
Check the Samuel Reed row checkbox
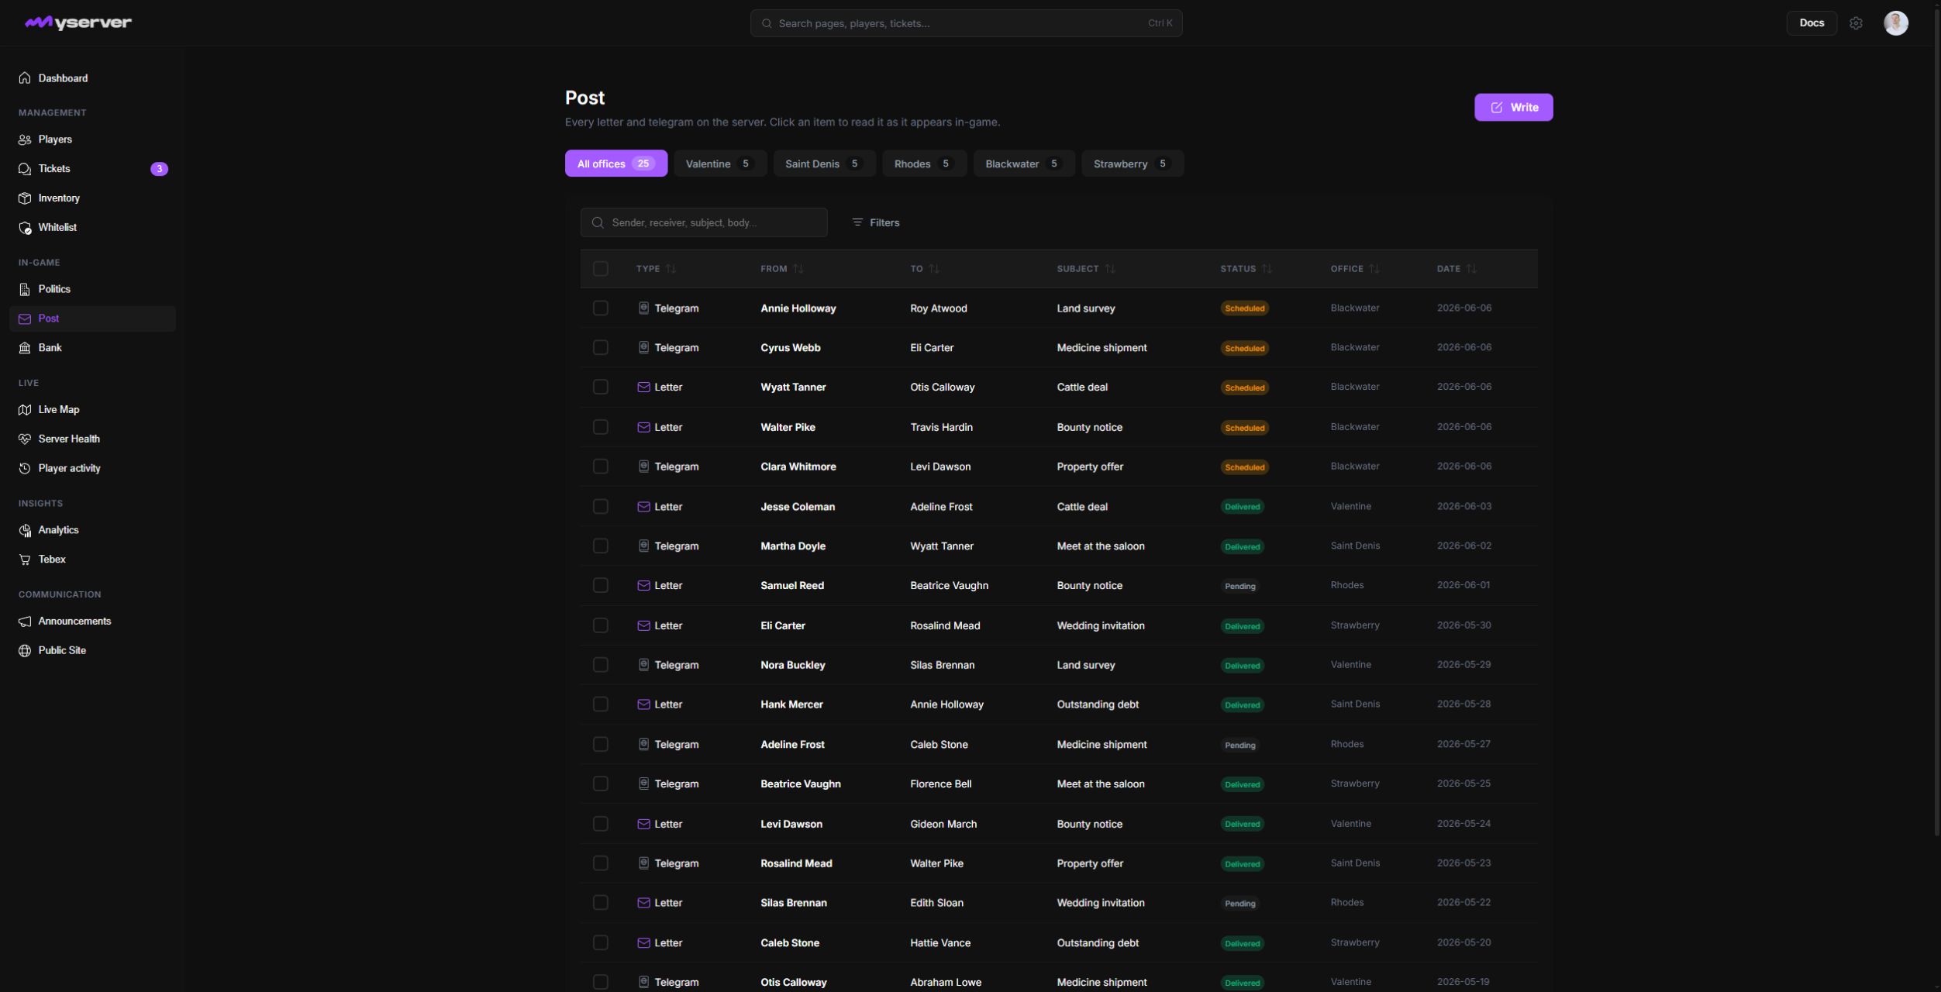601,586
